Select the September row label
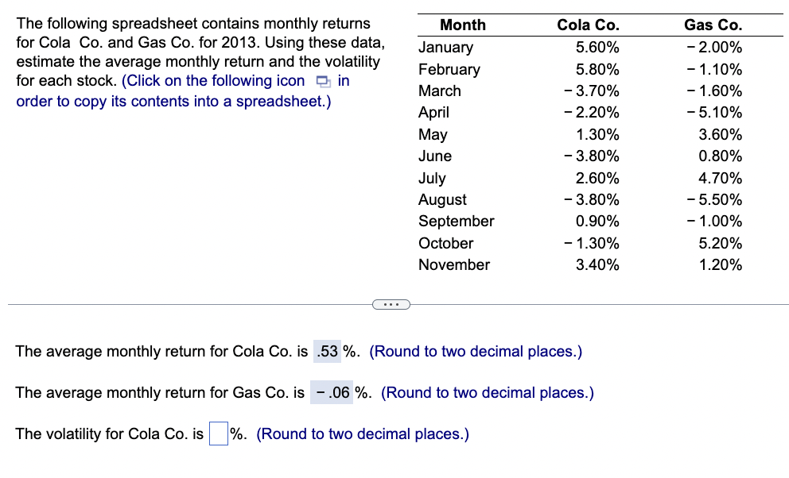Screen dimensions: 789x478 tap(456, 221)
